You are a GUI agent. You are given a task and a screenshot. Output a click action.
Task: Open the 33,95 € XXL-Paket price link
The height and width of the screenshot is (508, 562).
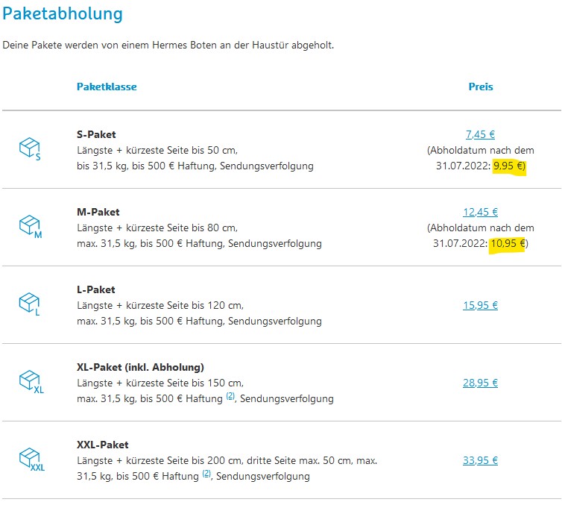tap(480, 460)
